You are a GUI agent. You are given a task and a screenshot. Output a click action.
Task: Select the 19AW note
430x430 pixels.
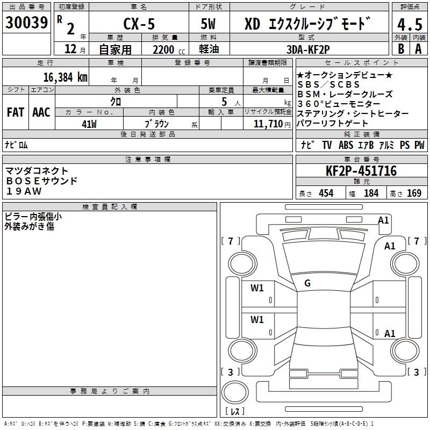[x=24, y=191]
